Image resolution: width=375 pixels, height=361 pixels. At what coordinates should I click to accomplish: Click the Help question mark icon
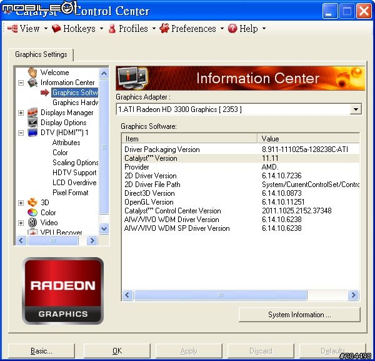point(232,29)
